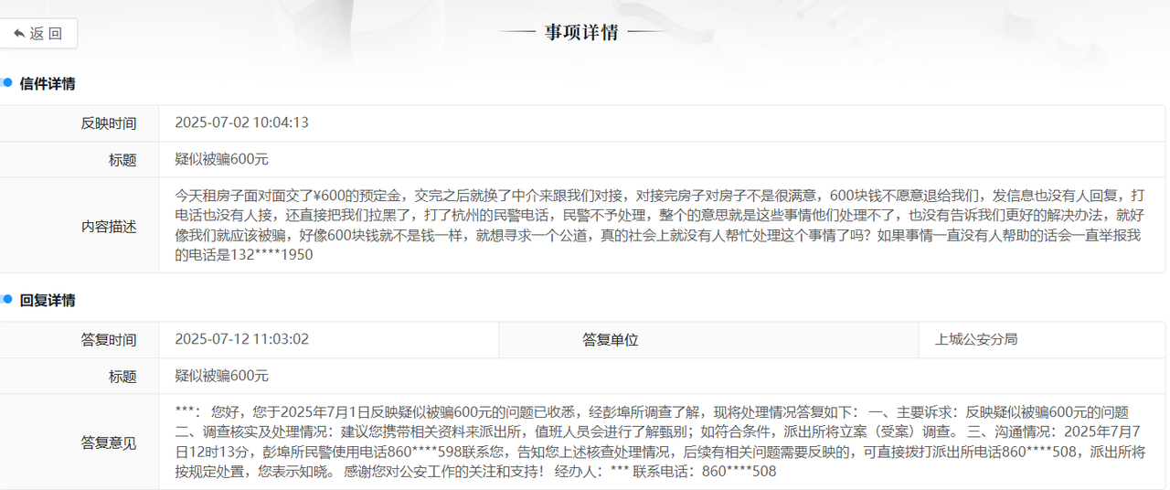Select the 信件详情 section heading
The height and width of the screenshot is (490, 1170).
(x=48, y=84)
